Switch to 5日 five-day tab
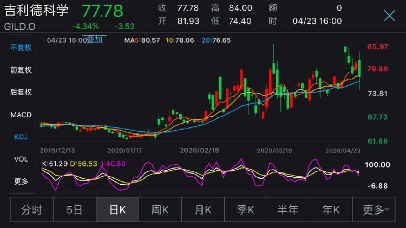 click(x=75, y=210)
